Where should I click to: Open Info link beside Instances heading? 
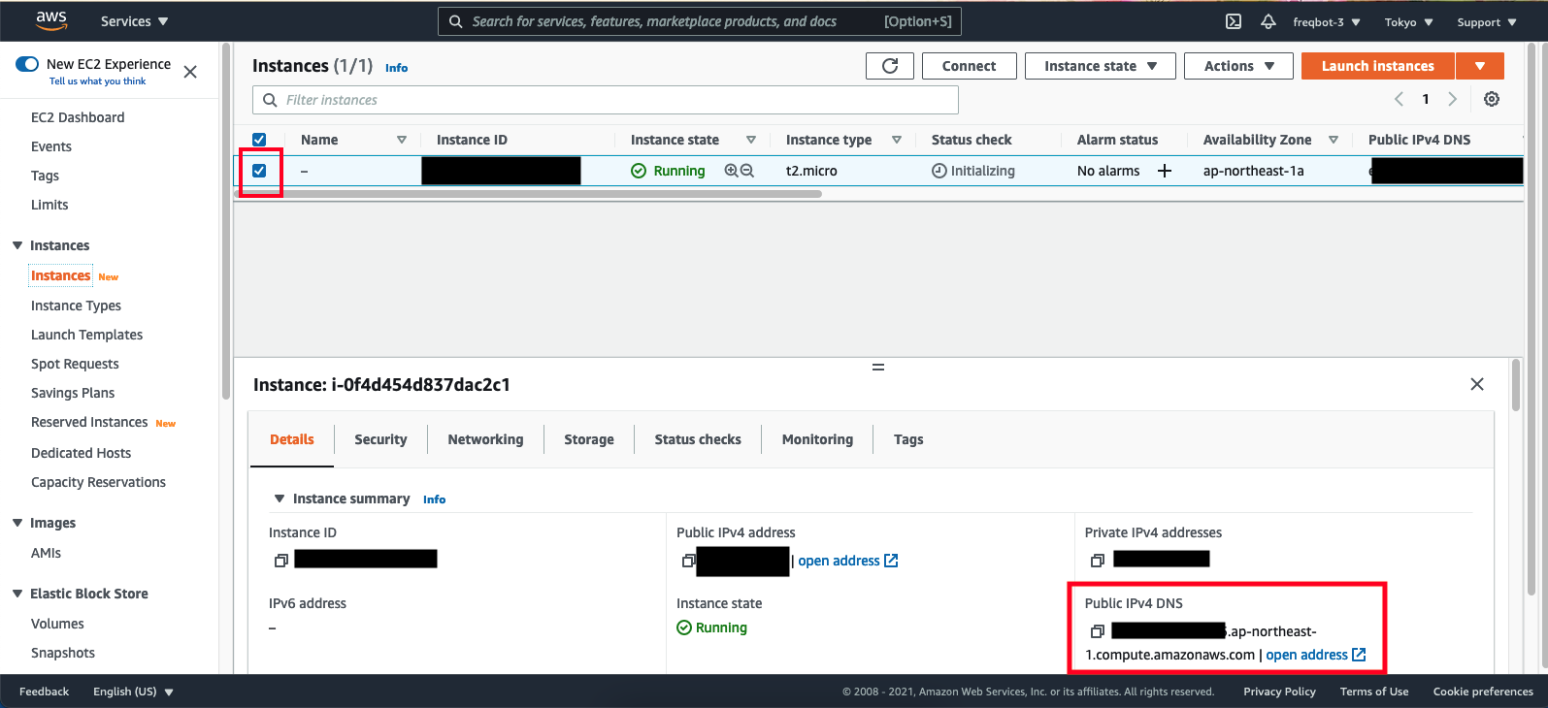396,68
